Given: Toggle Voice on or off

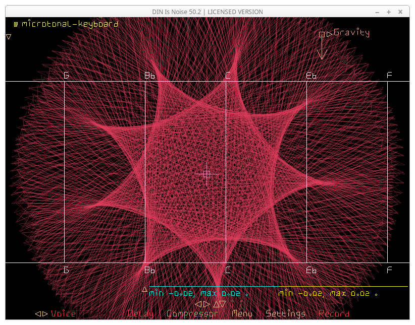Looking at the screenshot, I should [x=63, y=314].
